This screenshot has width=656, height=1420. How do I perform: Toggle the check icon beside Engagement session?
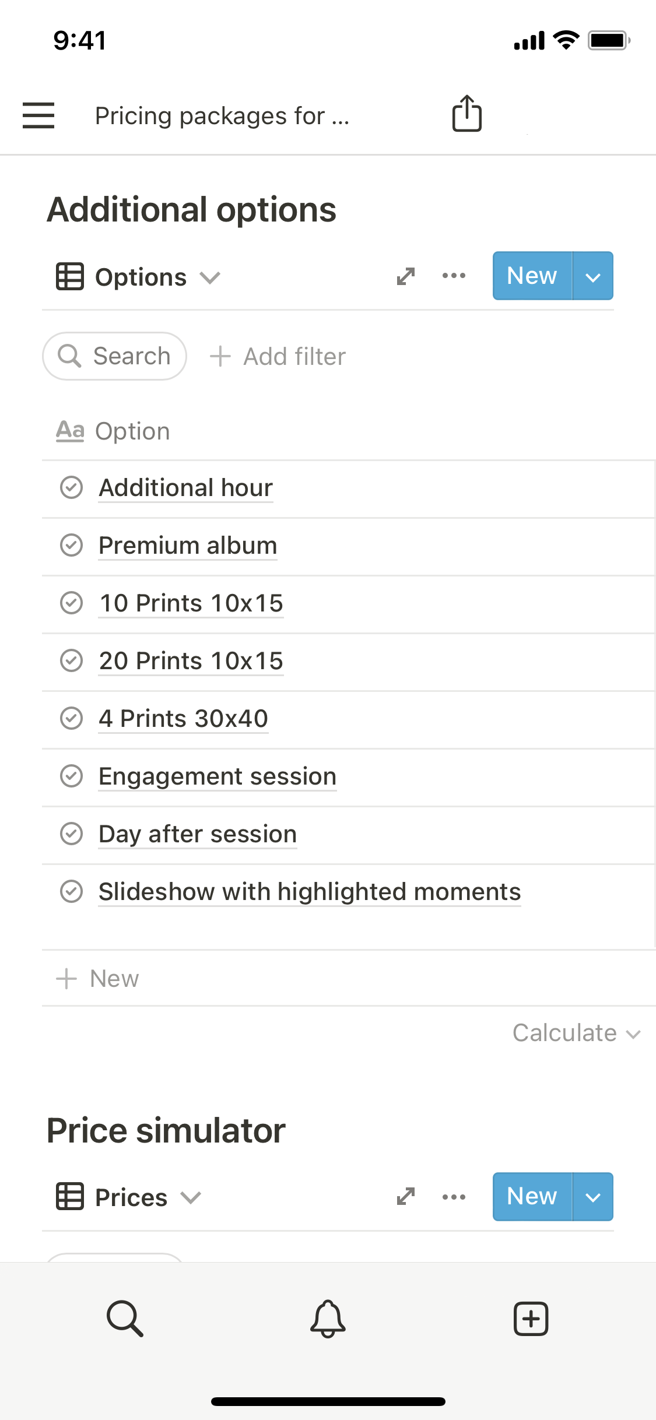72,776
